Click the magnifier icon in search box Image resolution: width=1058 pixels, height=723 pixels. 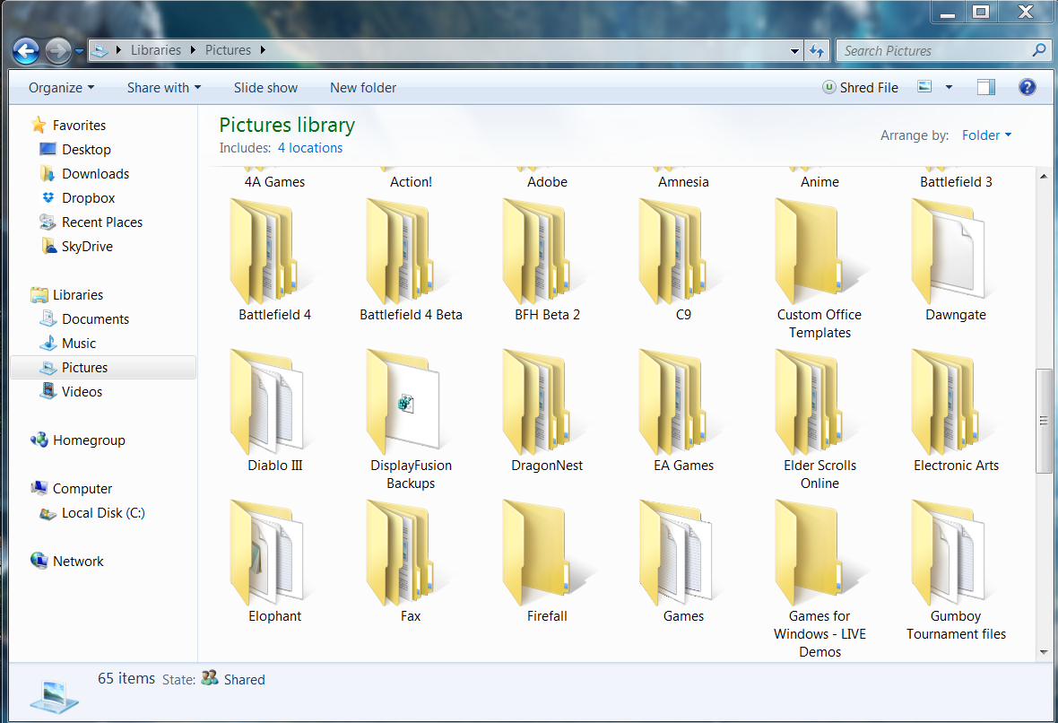click(x=1039, y=50)
